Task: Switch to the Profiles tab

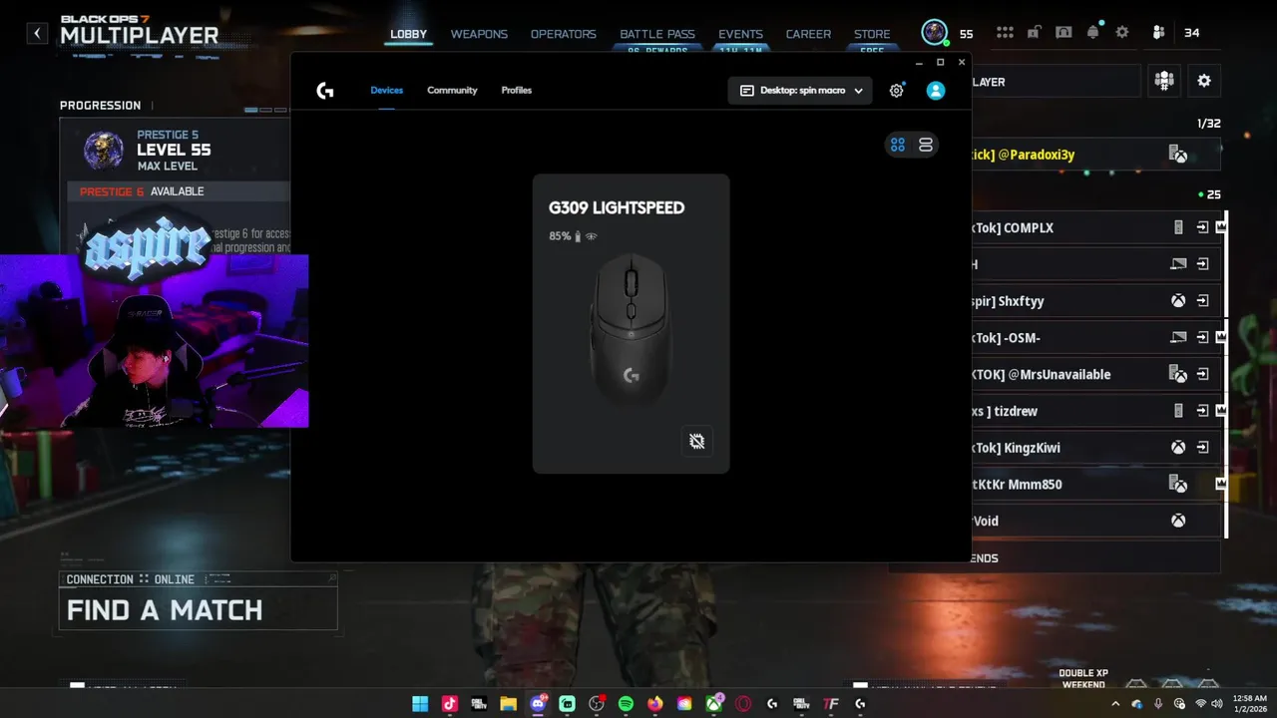Action: tap(516, 90)
